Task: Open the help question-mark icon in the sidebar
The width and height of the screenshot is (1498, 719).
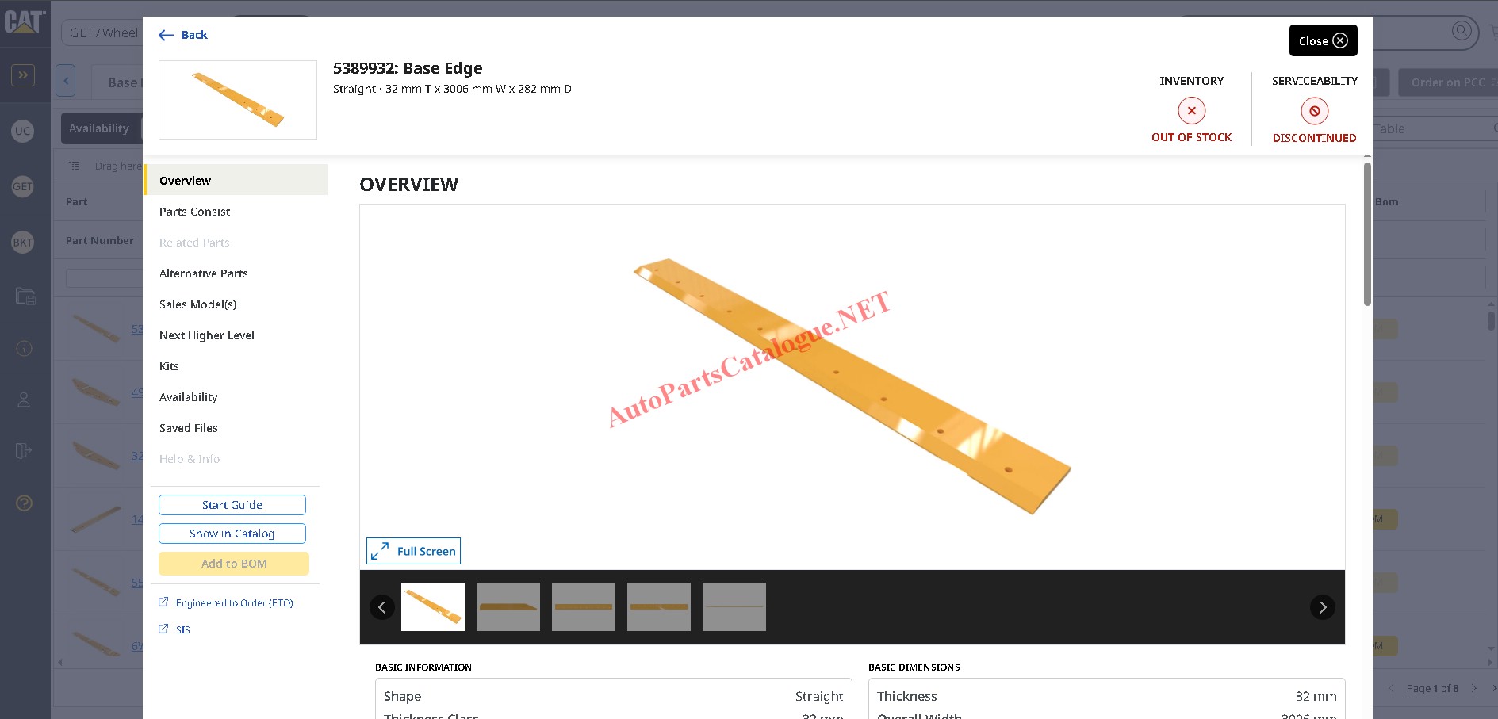Action: [x=24, y=503]
